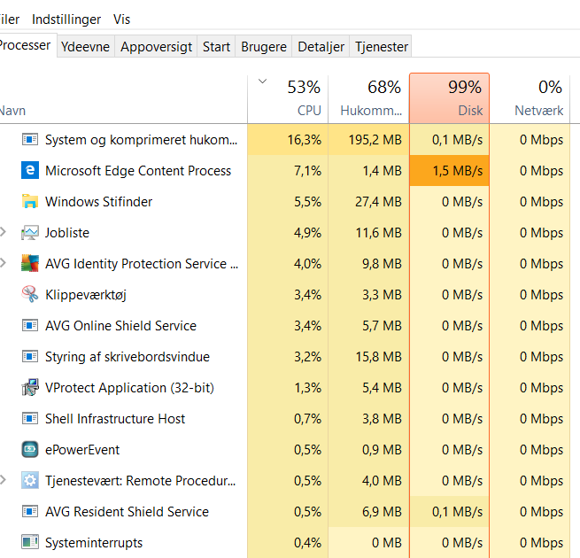Expand the Jobliste process group
580x558 pixels.
click(4, 233)
